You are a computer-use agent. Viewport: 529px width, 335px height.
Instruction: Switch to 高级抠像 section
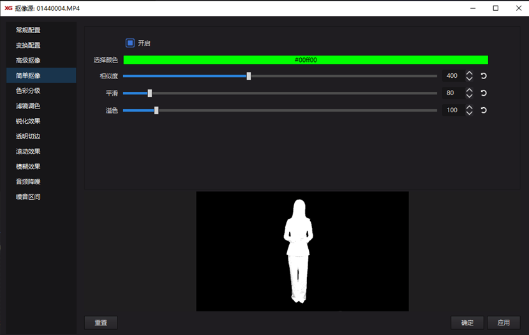(x=41, y=61)
